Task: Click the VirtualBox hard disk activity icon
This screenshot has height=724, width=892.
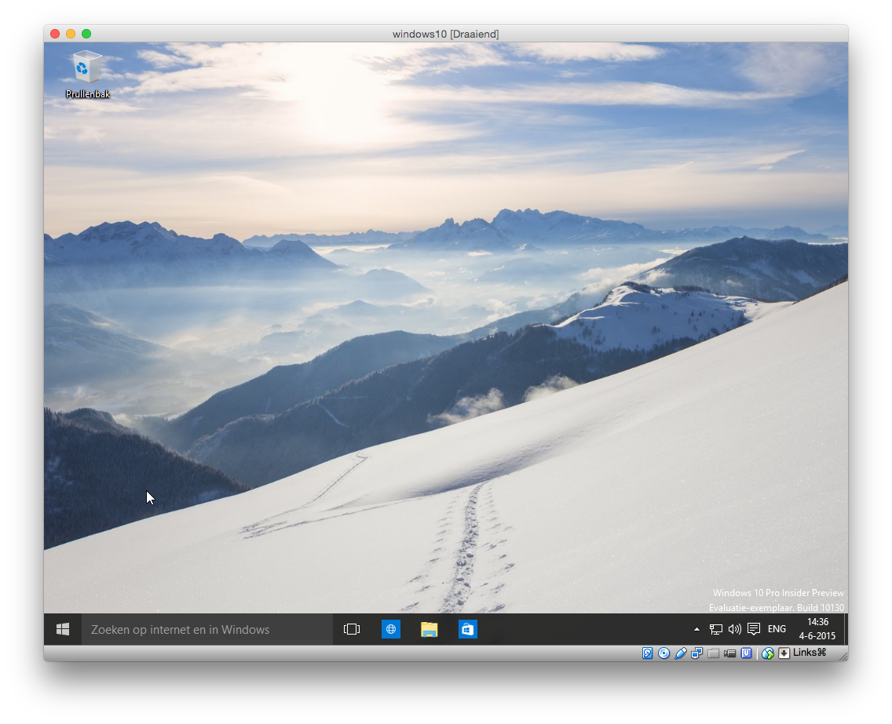Action: pyautogui.click(x=648, y=653)
